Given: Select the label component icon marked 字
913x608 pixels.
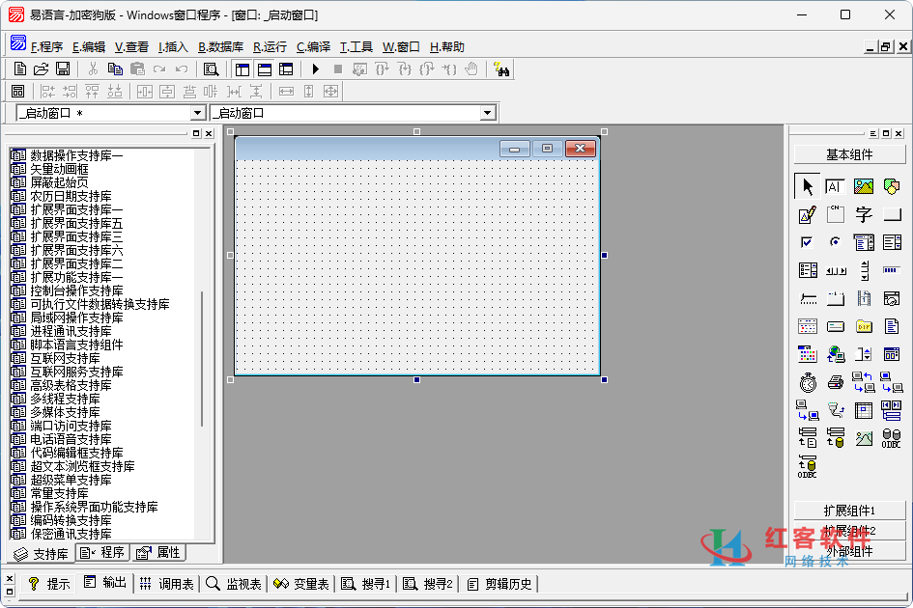Looking at the screenshot, I should pos(863,214).
